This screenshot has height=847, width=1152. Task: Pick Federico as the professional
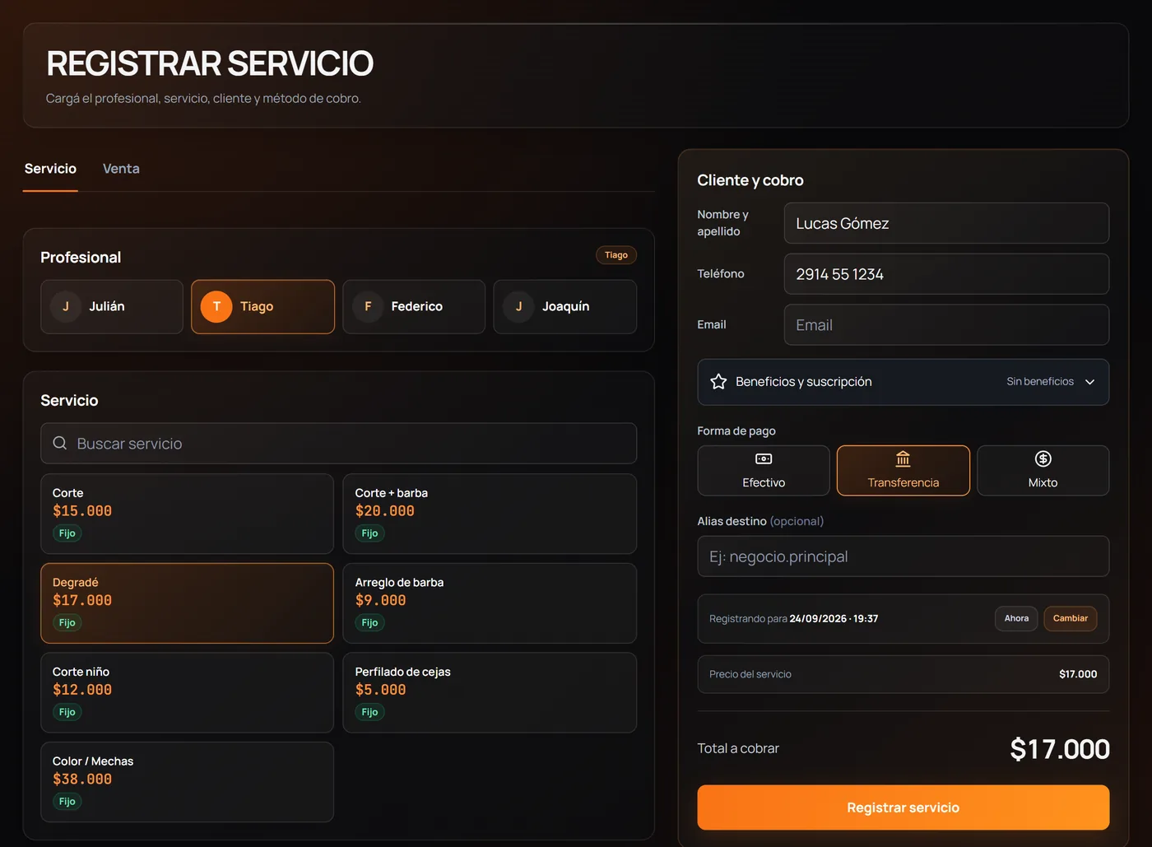coord(414,307)
